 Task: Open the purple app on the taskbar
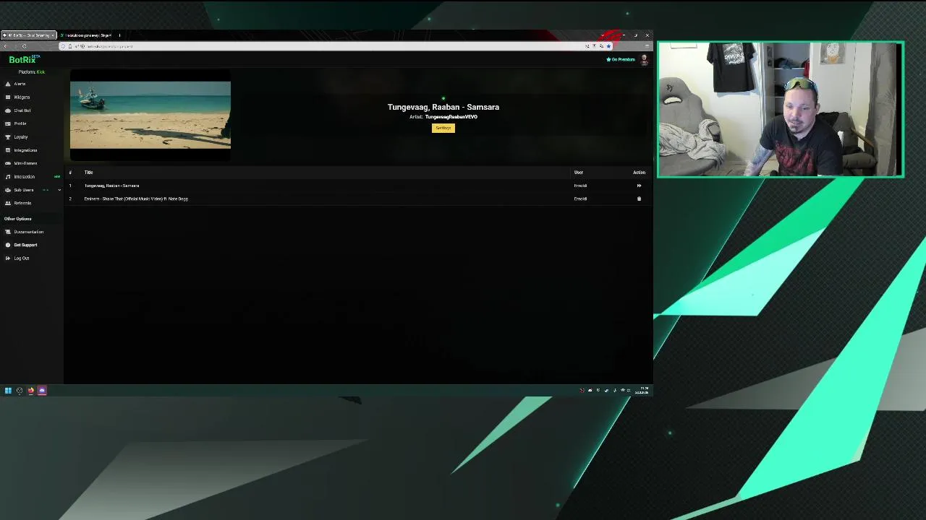[42, 391]
